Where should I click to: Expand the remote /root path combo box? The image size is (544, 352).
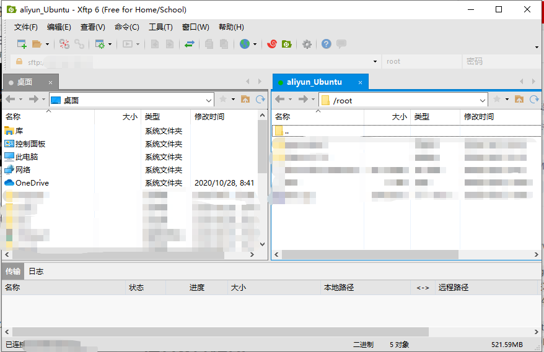coord(482,100)
